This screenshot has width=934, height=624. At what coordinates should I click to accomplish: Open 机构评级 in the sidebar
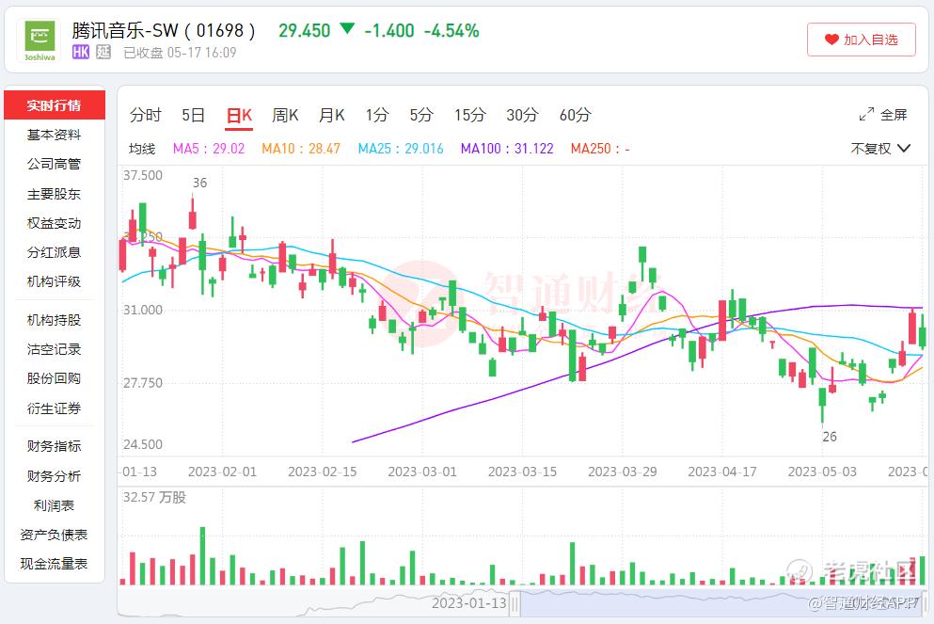coord(55,281)
